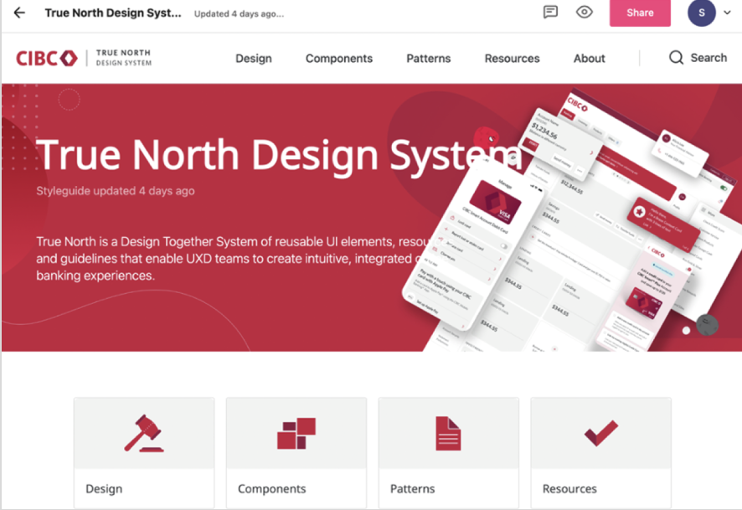Click the 'Updated 4 days ago...' text
This screenshot has width=742, height=510.
coord(239,13)
